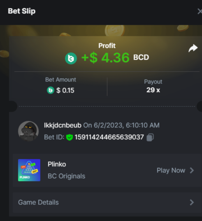Screen dimensions: 202x221
Task: Open the user avatar of Ikkjdcnbeub
Action: (x=28, y=131)
